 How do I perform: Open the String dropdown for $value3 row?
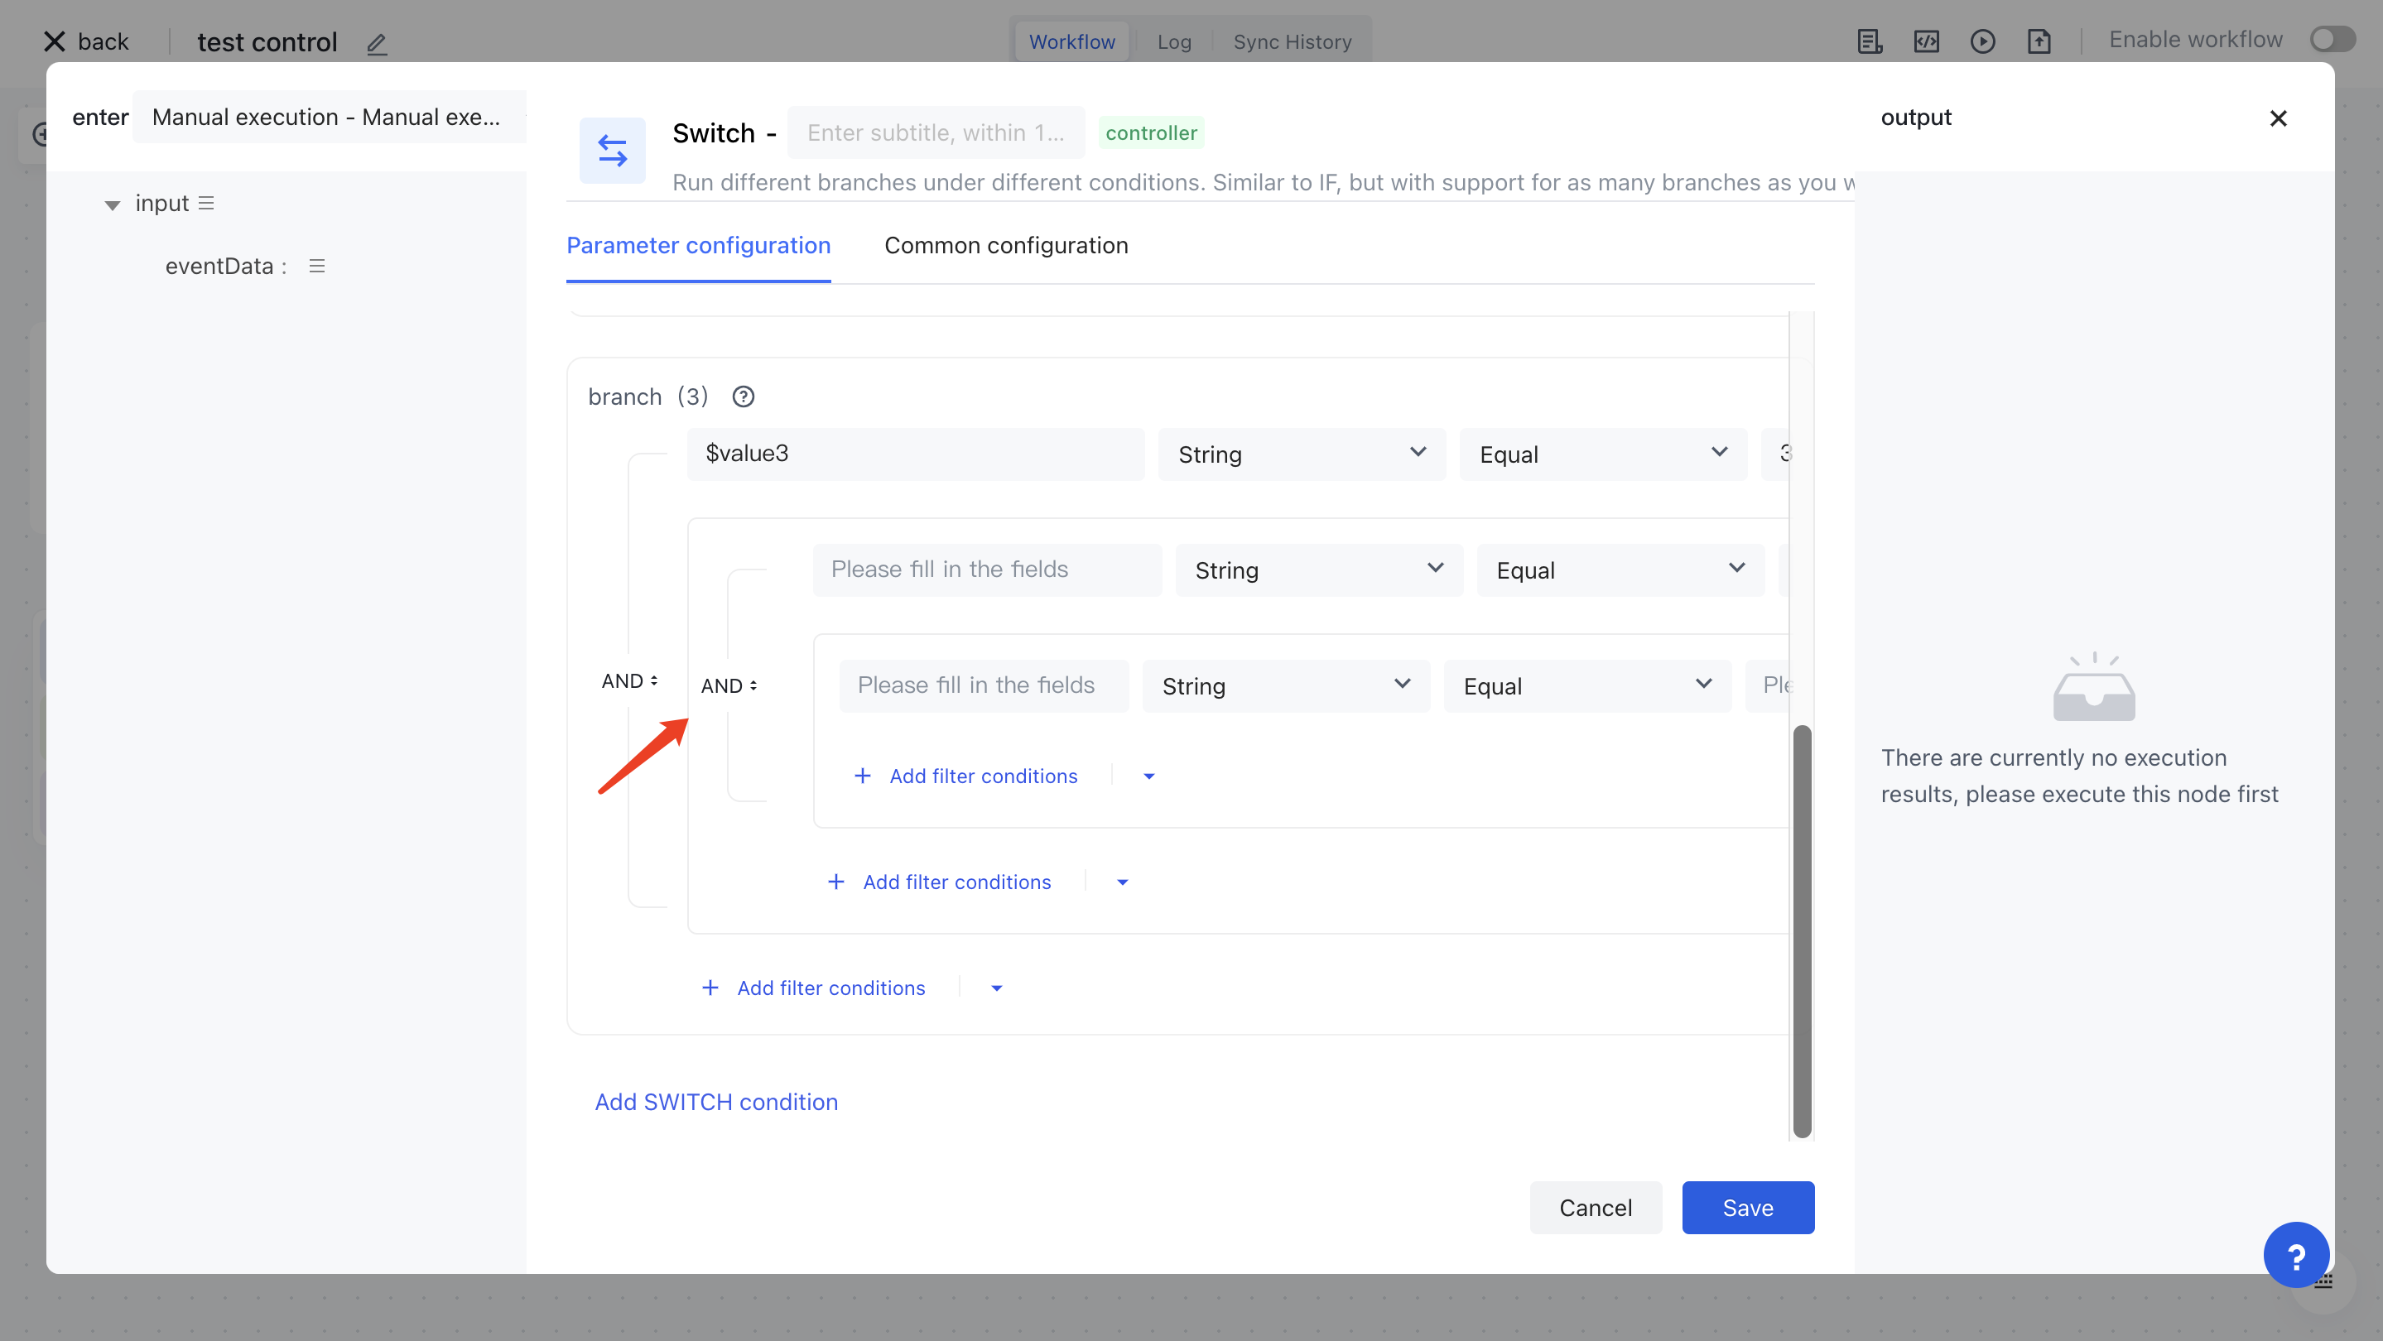[1301, 454]
